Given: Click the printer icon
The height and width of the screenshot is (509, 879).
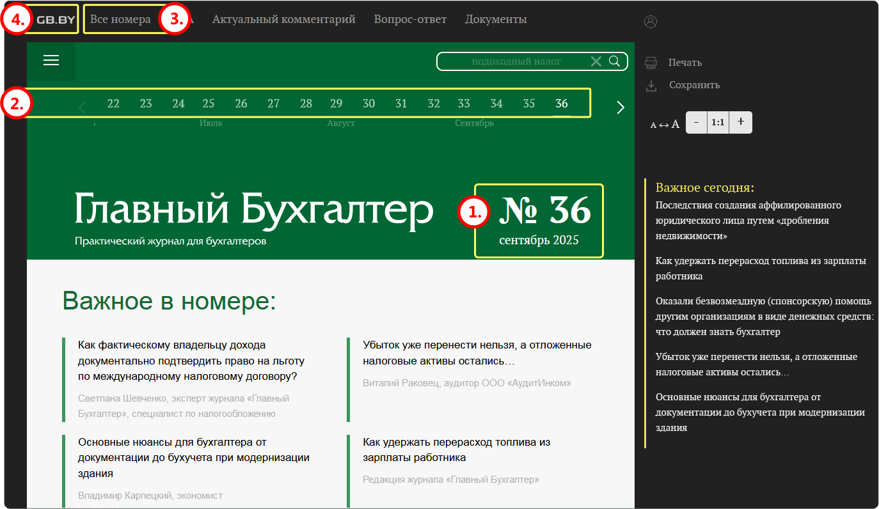Looking at the screenshot, I should pyautogui.click(x=651, y=63).
